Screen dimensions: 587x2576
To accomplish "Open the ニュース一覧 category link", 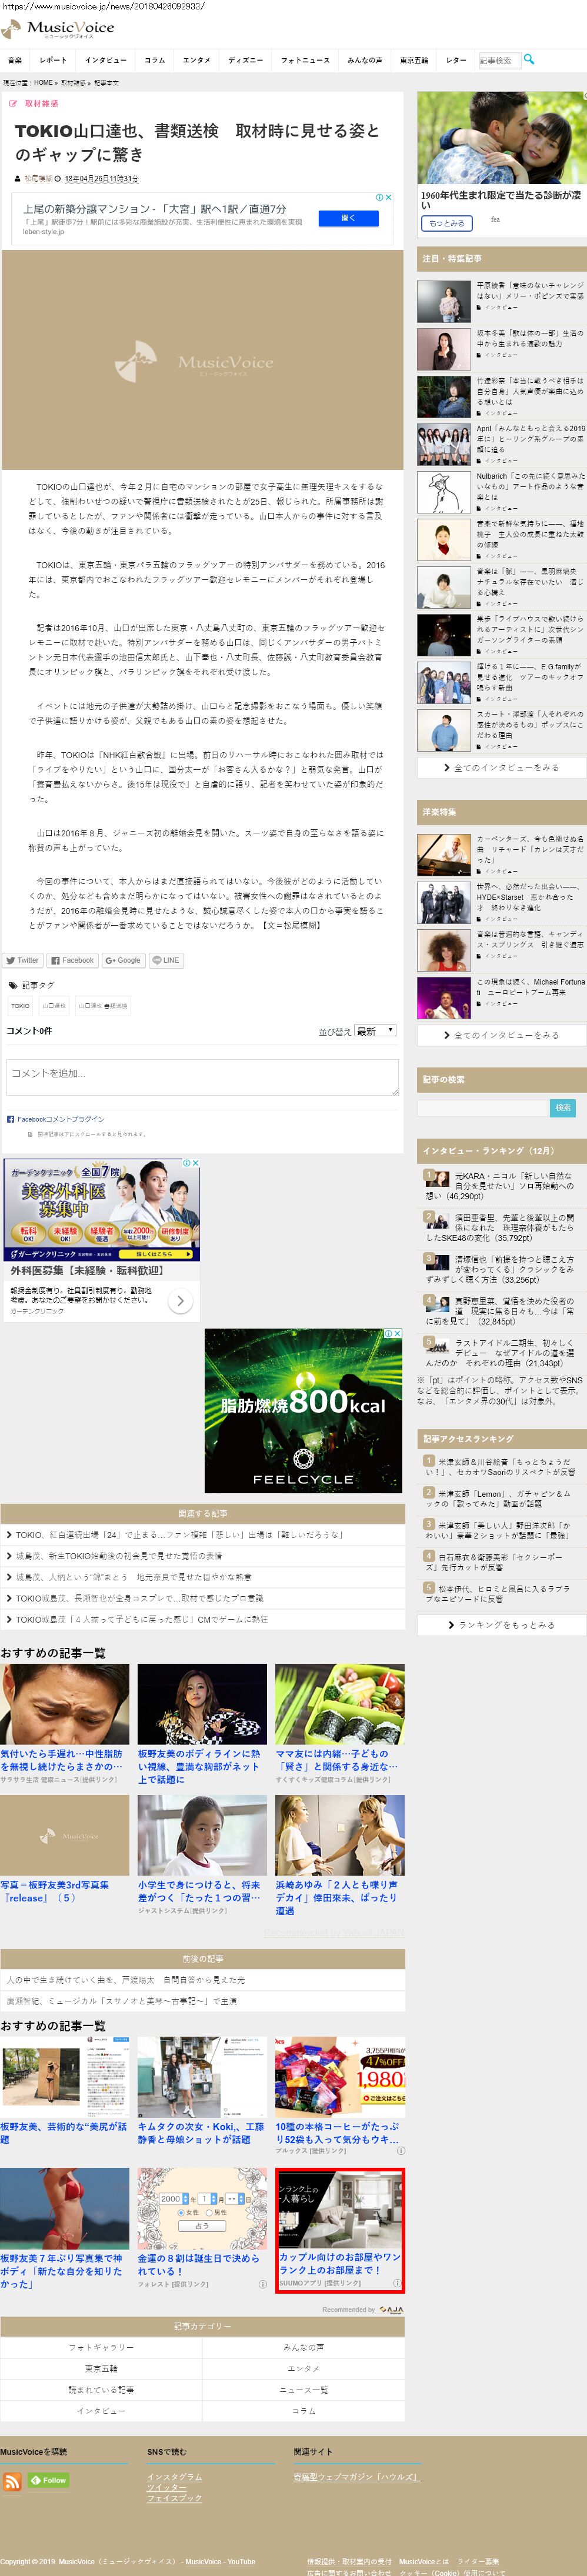I will (304, 2390).
